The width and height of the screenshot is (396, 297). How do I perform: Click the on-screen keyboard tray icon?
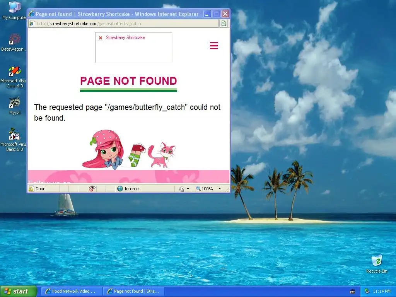pyautogui.click(x=353, y=292)
